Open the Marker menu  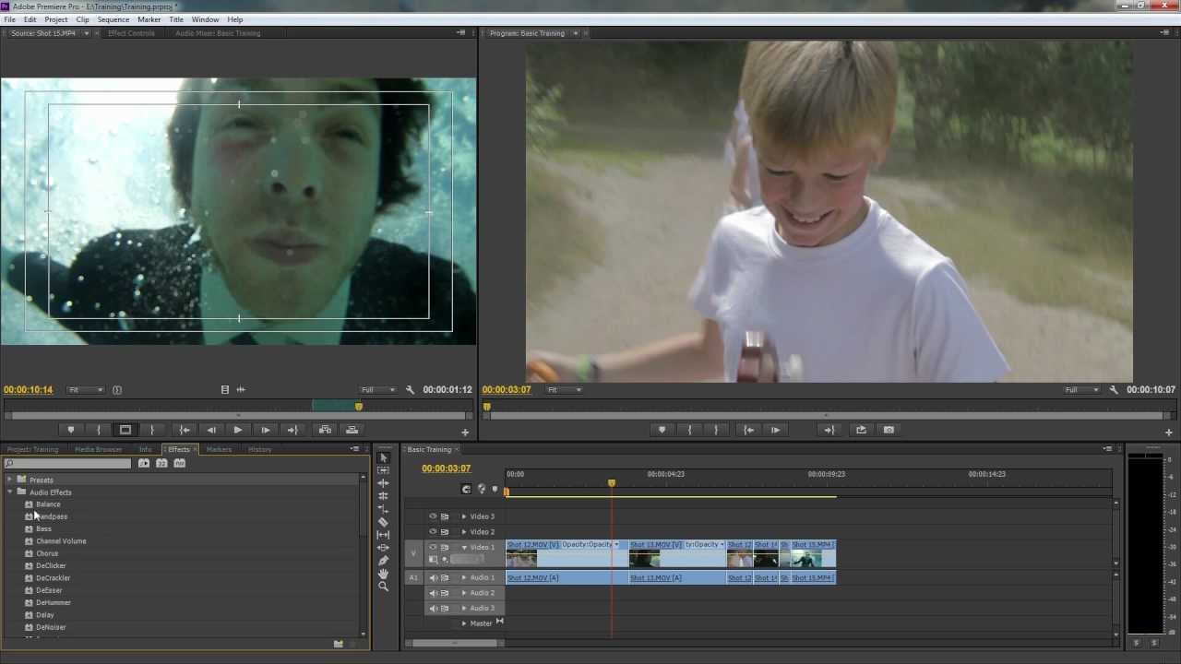149,19
